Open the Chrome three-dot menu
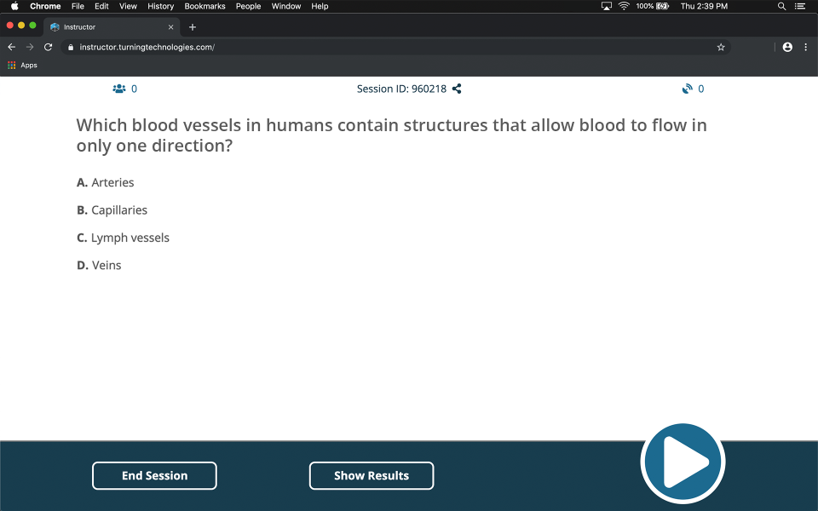This screenshot has width=818, height=511. [x=806, y=47]
